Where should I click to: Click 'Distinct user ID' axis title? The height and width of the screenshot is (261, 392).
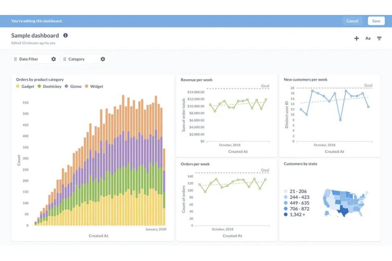pos(287,115)
